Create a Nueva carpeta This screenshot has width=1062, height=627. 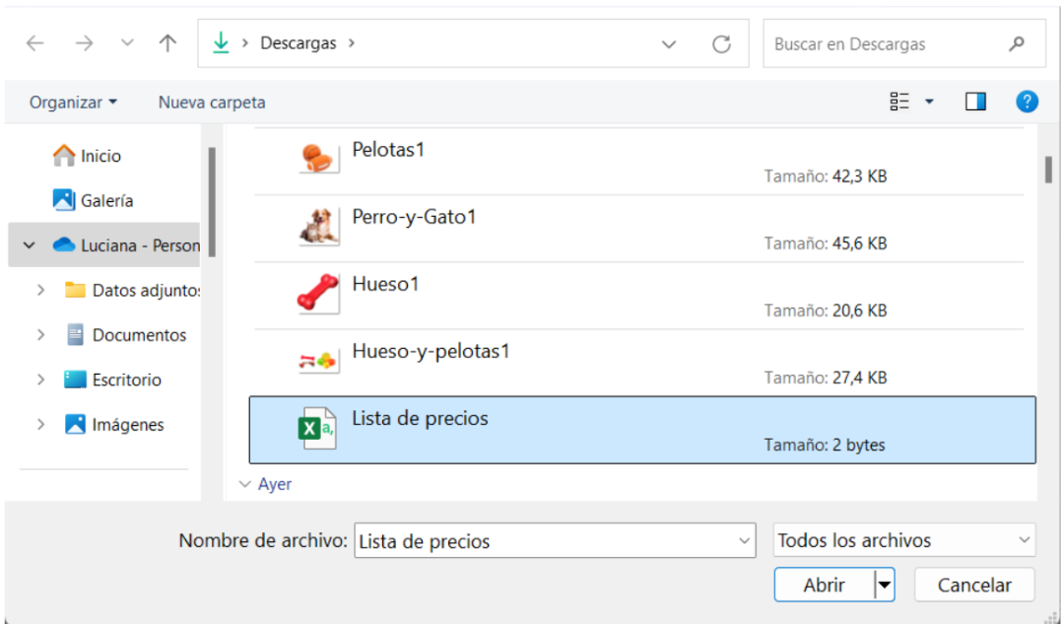(x=212, y=103)
